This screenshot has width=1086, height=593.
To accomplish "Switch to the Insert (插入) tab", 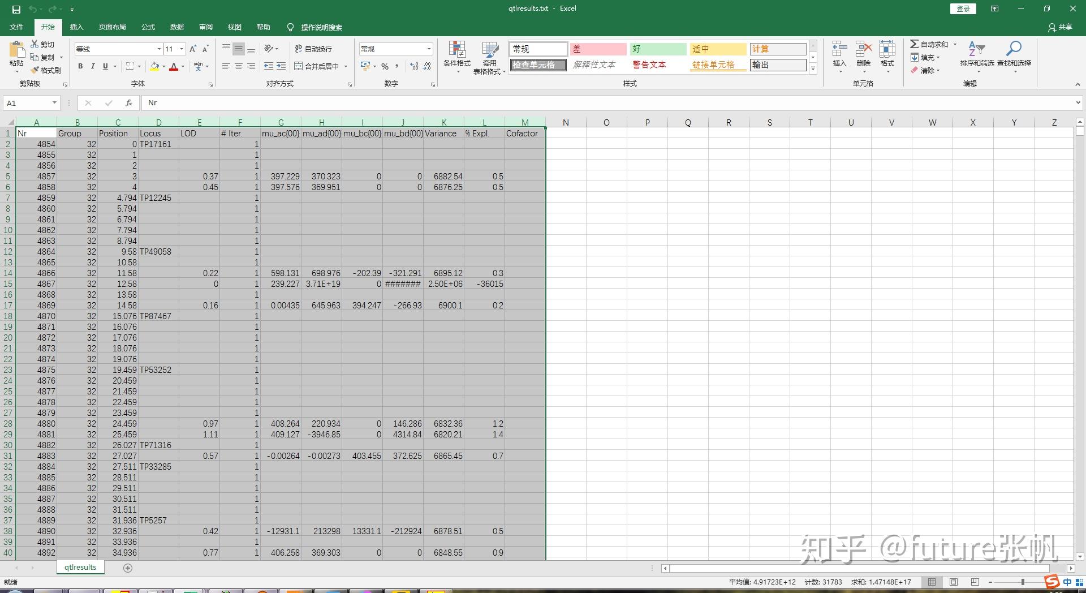I will click(x=76, y=27).
